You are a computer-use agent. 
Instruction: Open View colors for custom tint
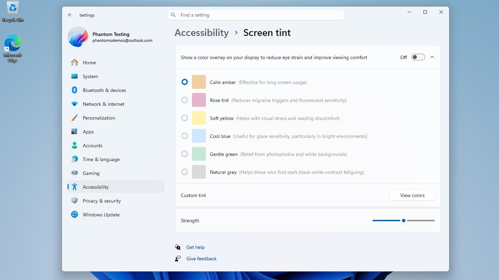pyautogui.click(x=412, y=195)
